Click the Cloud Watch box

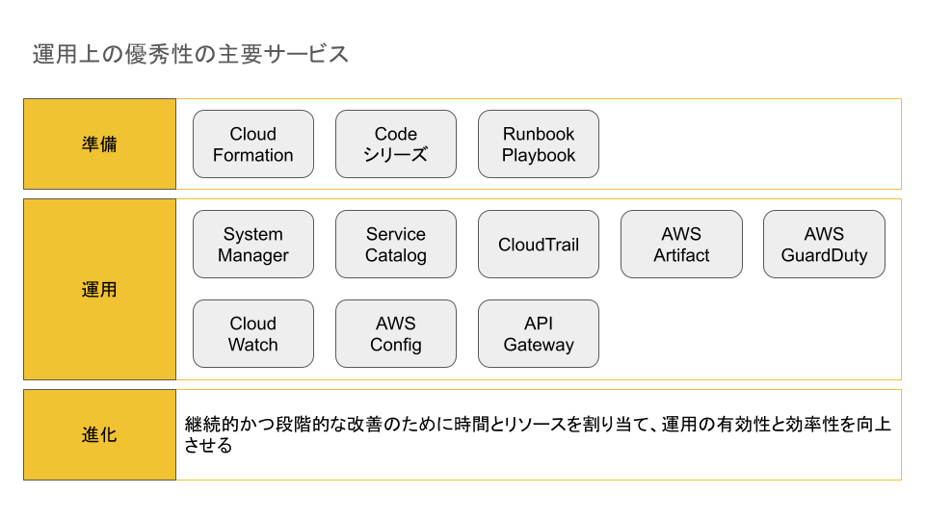[253, 334]
